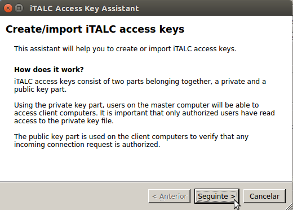This screenshot has height=210, width=293.
Task: Click the line access client computers. It is important
Action: [x=144, y=113]
